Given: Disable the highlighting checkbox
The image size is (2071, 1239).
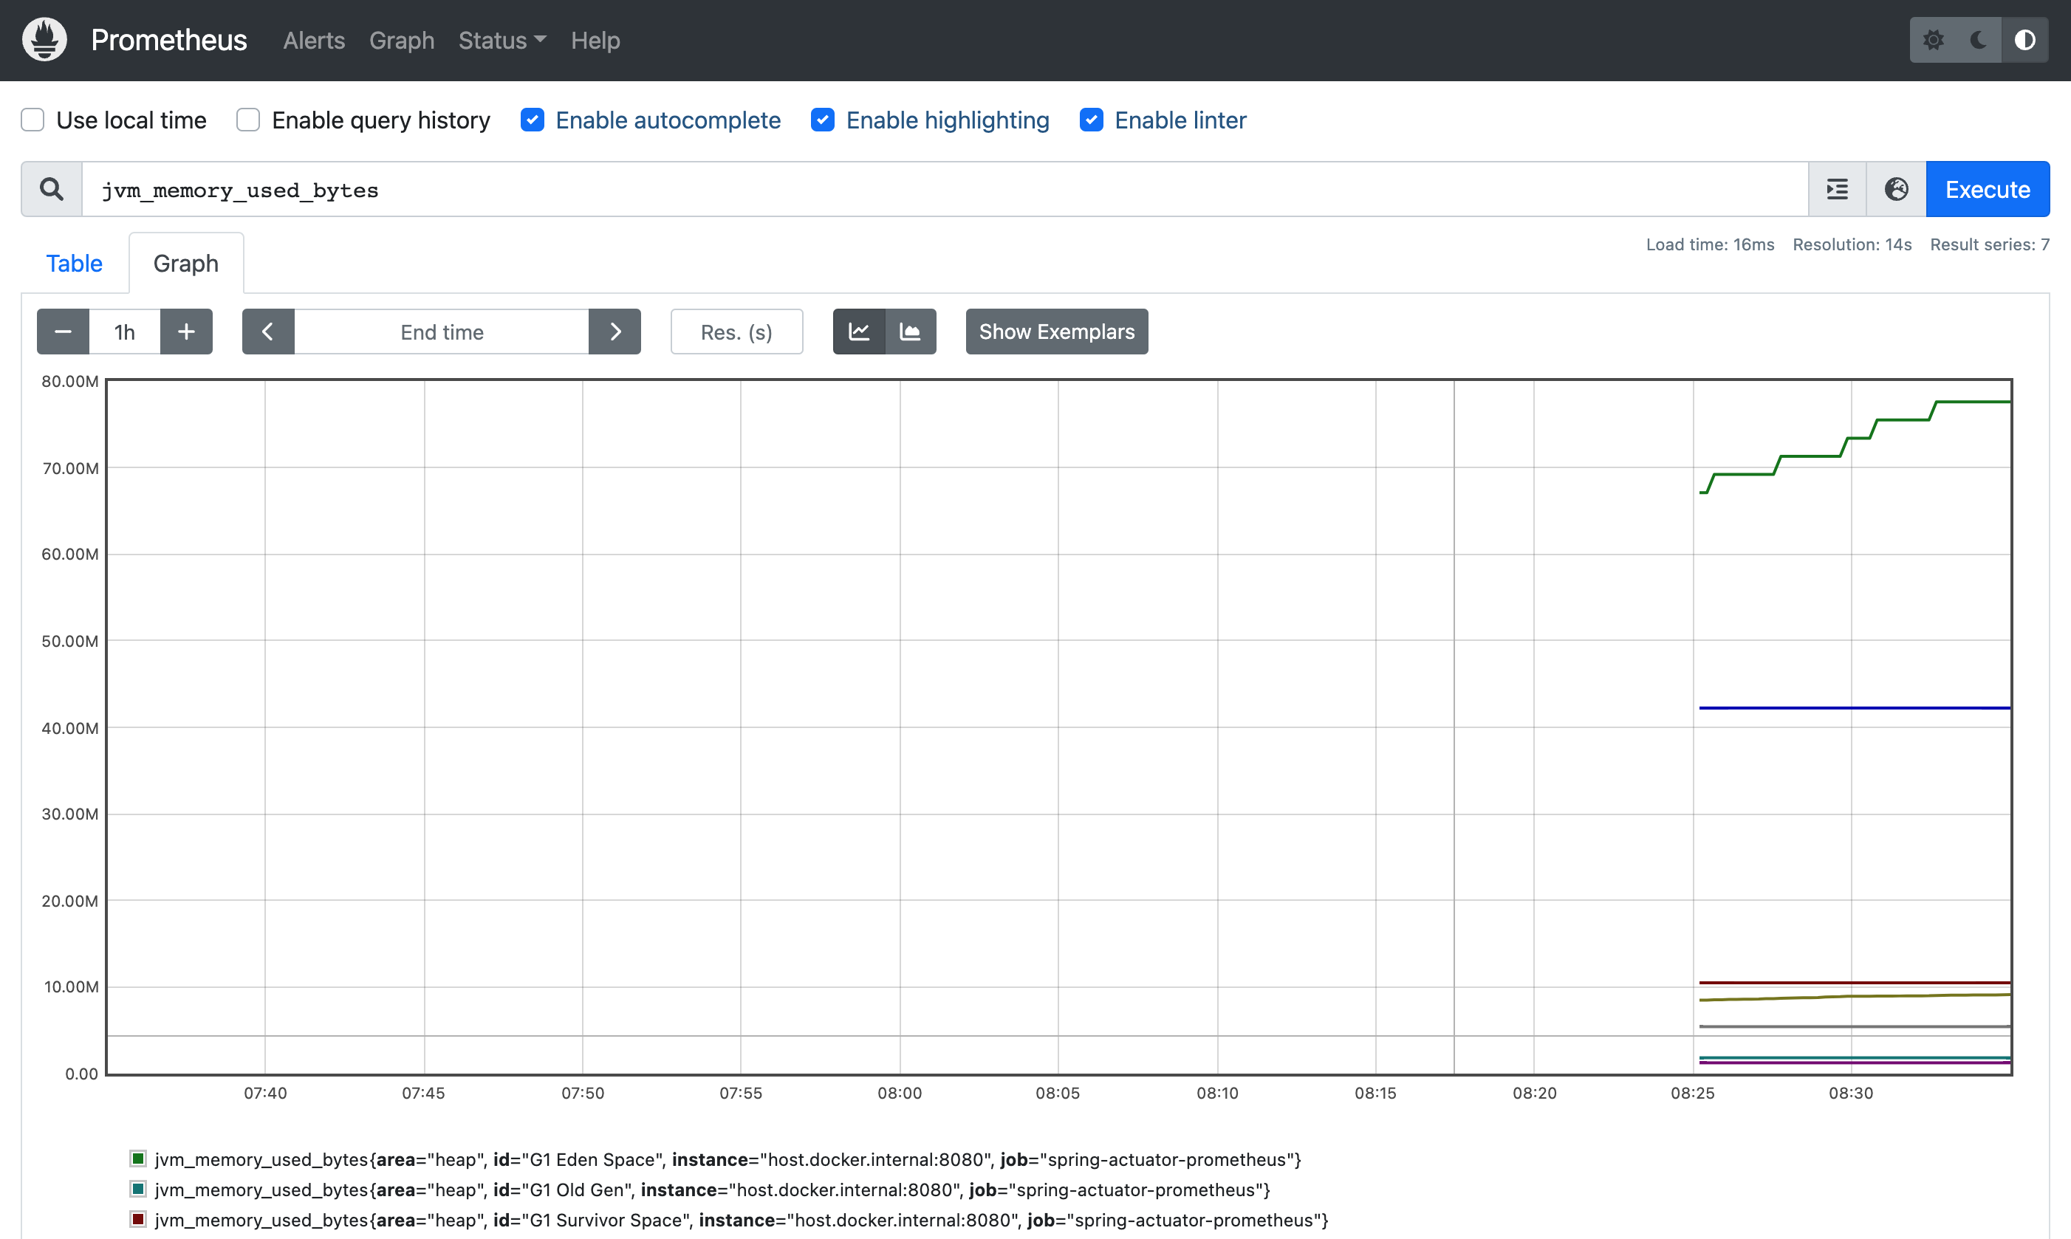Looking at the screenshot, I should click(x=823, y=120).
